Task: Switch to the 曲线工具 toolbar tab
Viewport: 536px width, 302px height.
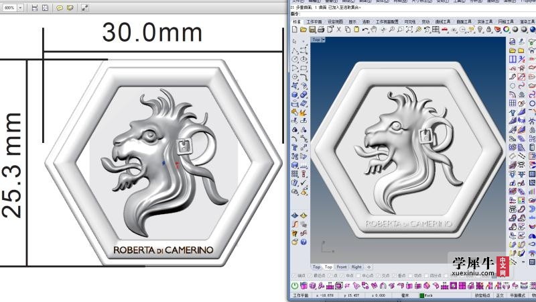Action: [443, 21]
